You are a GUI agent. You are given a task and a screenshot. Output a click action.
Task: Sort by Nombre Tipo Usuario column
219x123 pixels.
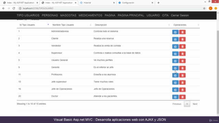click(x=71, y=25)
